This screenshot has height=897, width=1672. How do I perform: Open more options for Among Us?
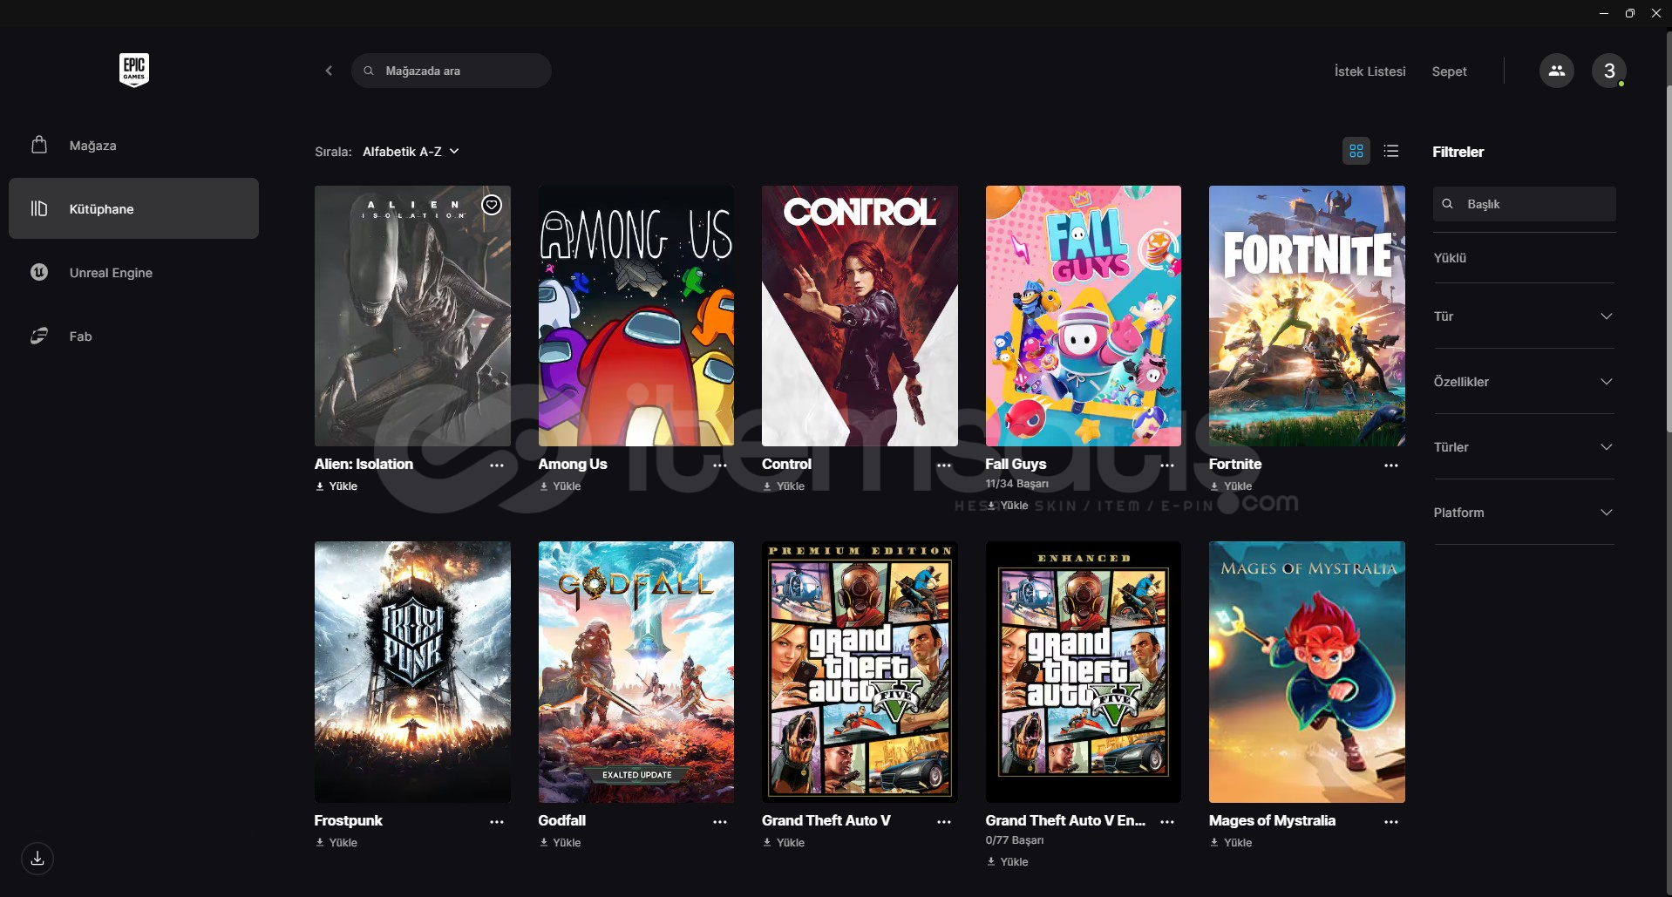coord(720,465)
